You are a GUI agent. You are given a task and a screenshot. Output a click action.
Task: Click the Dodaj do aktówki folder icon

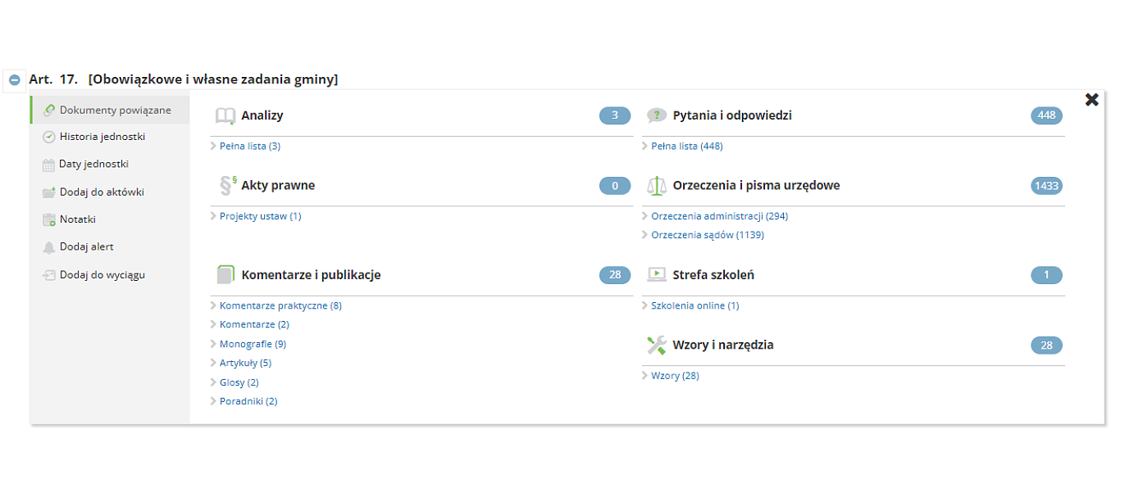49,192
